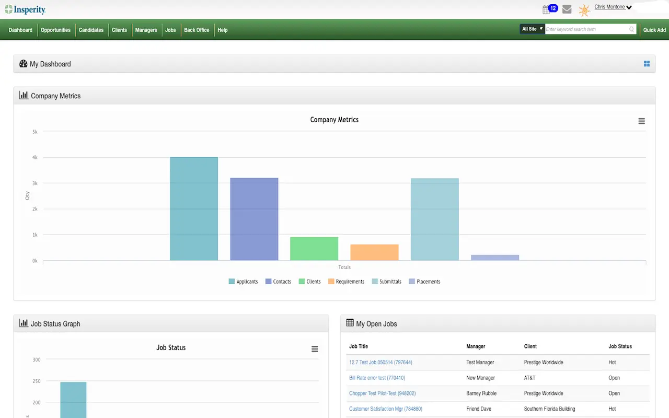The width and height of the screenshot is (669, 418).
Task: Click the dashboard widgets grid icon
Action: pyautogui.click(x=647, y=63)
